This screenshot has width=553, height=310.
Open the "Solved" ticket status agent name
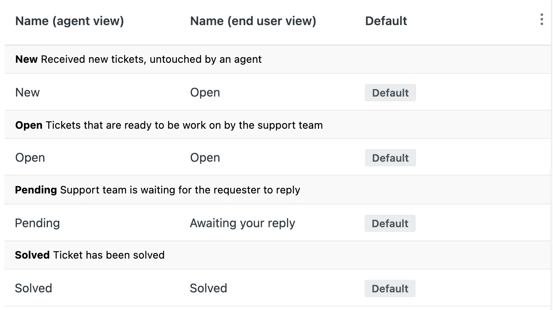pos(33,288)
